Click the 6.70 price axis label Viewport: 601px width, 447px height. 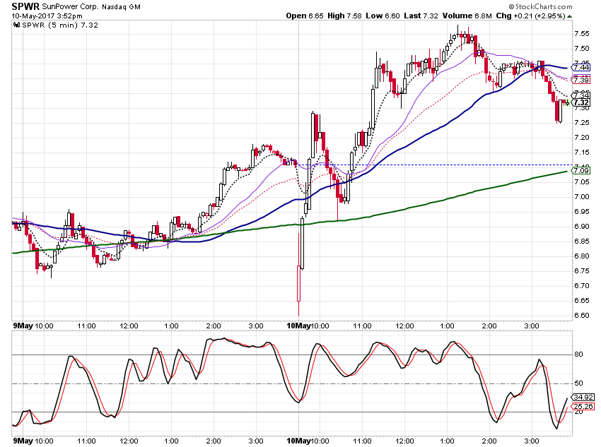[x=581, y=285]
